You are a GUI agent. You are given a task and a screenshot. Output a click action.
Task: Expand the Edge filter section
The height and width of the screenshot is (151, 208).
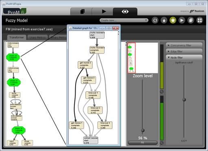pos(184,51)
